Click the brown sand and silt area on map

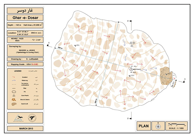point(166,76)
